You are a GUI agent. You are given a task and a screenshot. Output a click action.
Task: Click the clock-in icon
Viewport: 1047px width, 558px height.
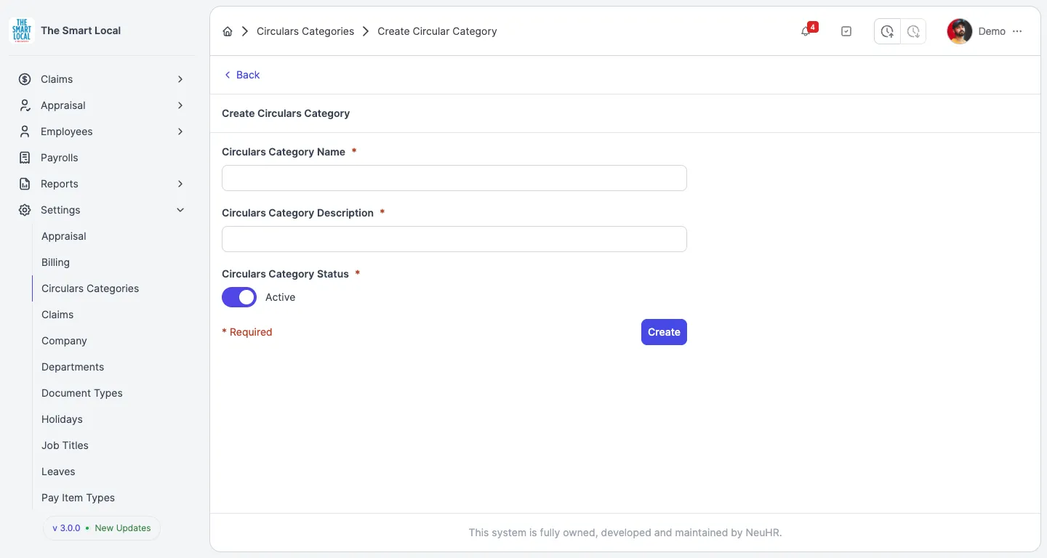click(x=887, y=31)
